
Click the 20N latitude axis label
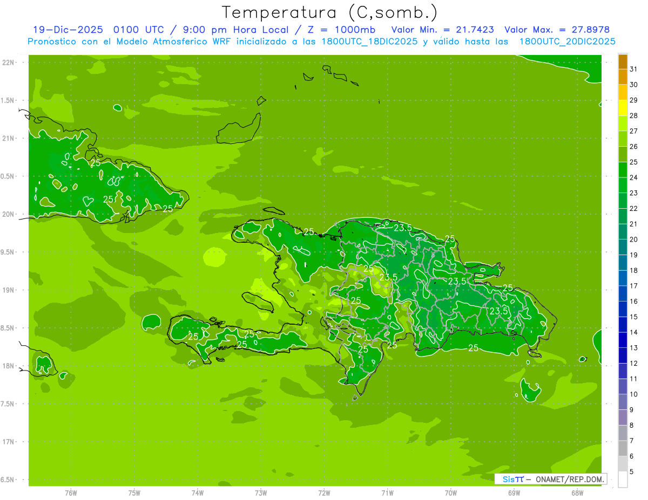pyautogui.click(x=9, y=214)
